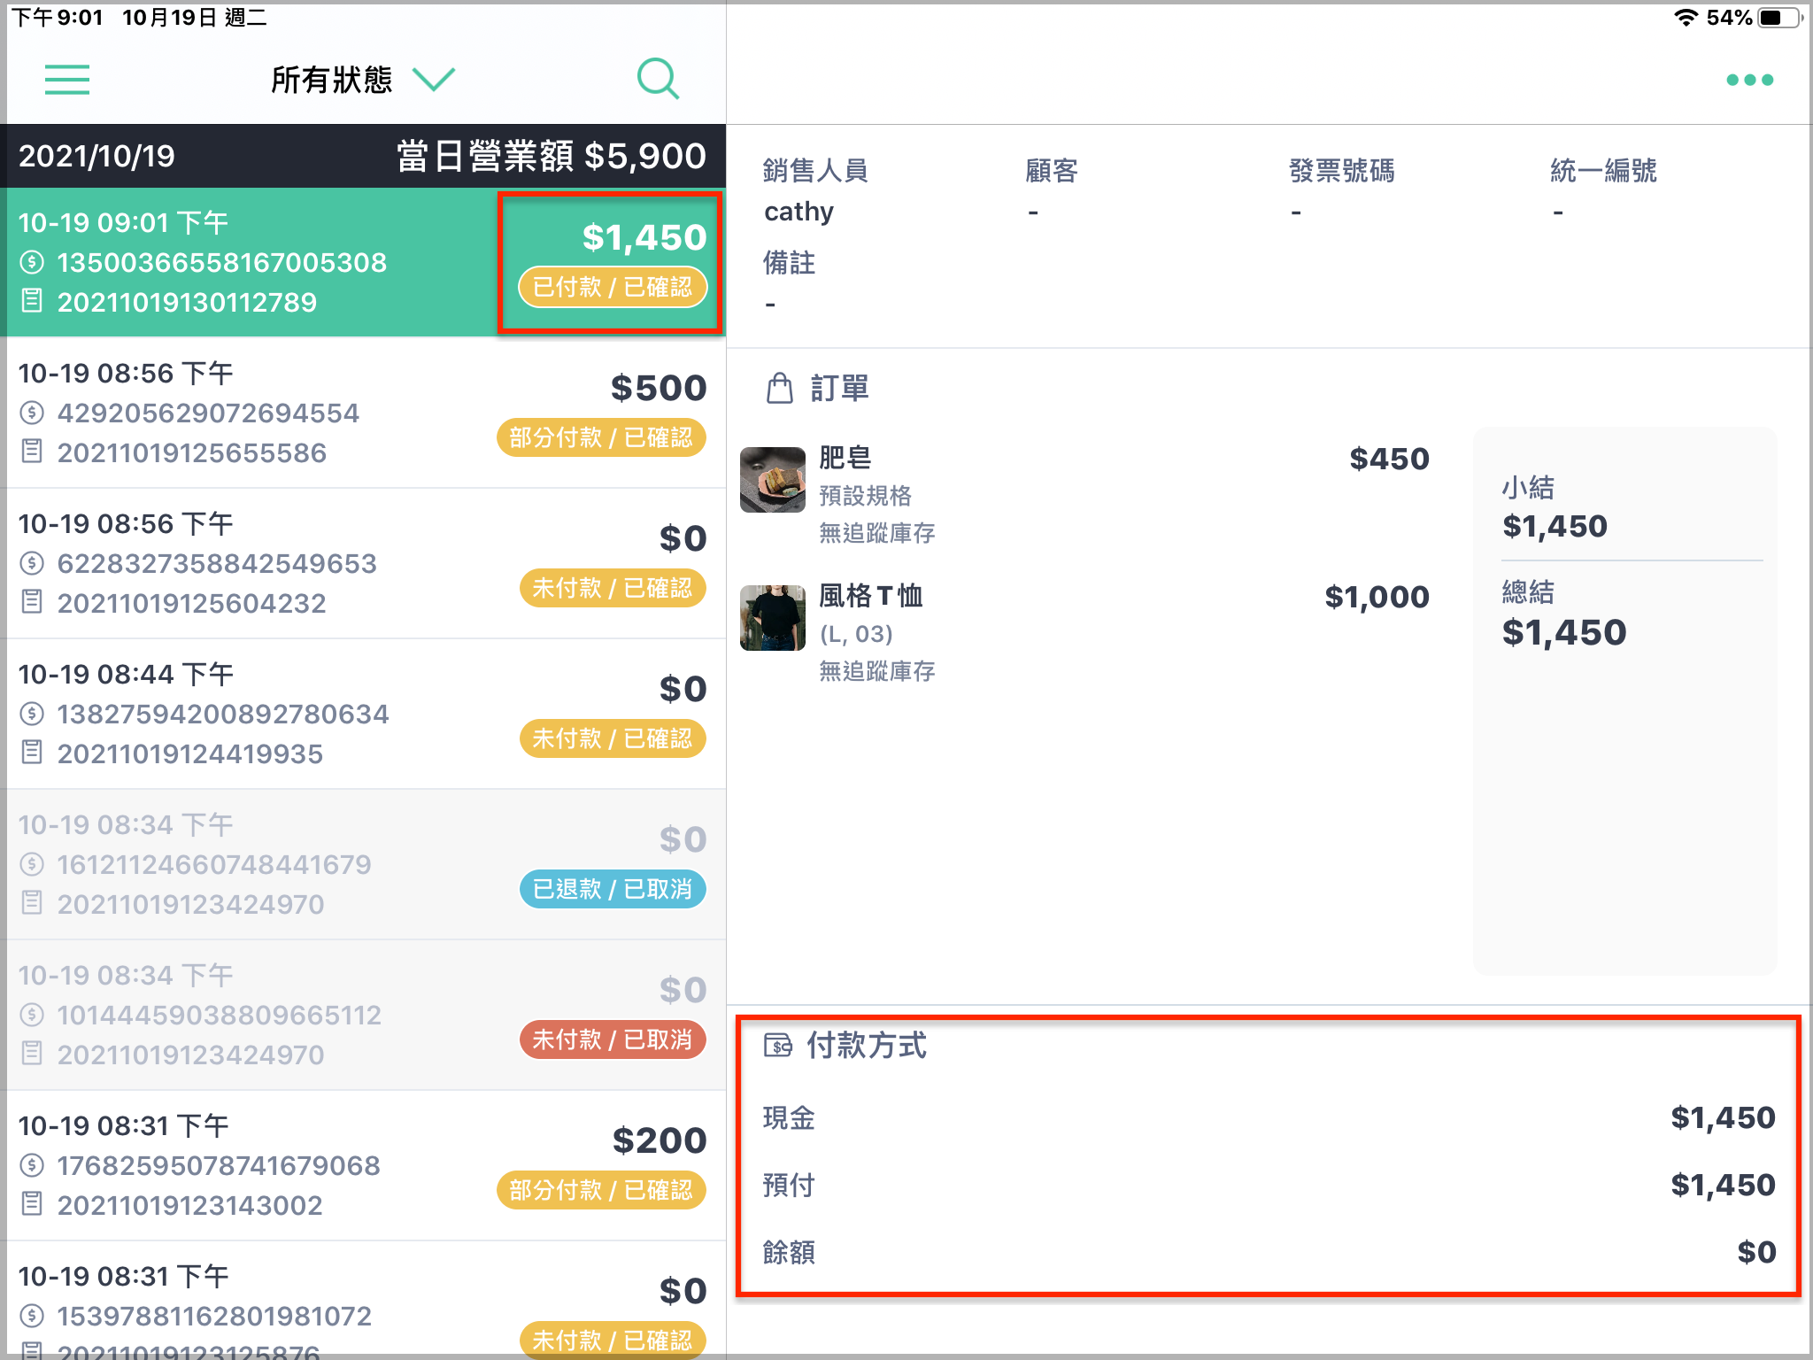Click the 發票號碼 invoice number field
Image resolution: width=1813 pixels, height=1360 pixels.
point(1341,189)
